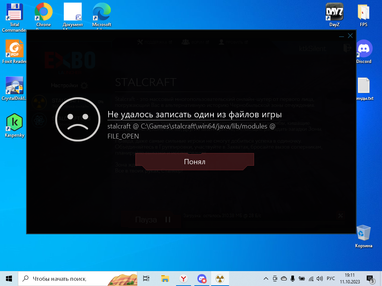Open the Документ Microsoft desktop shortcut
The width and height of the screenshot is (382, 286).
click(73, 16)
